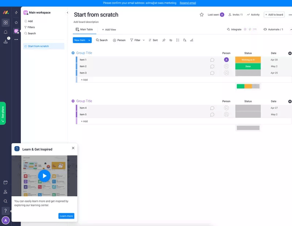Screen dimensions: 292x226
Task: Open board search with the magnifying glass icon
Action: point(101,40)
